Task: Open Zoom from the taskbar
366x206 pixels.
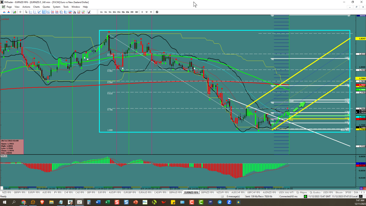Action: 229,202
